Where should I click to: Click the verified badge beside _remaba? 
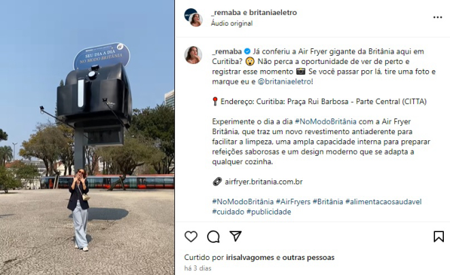(247, 52)
